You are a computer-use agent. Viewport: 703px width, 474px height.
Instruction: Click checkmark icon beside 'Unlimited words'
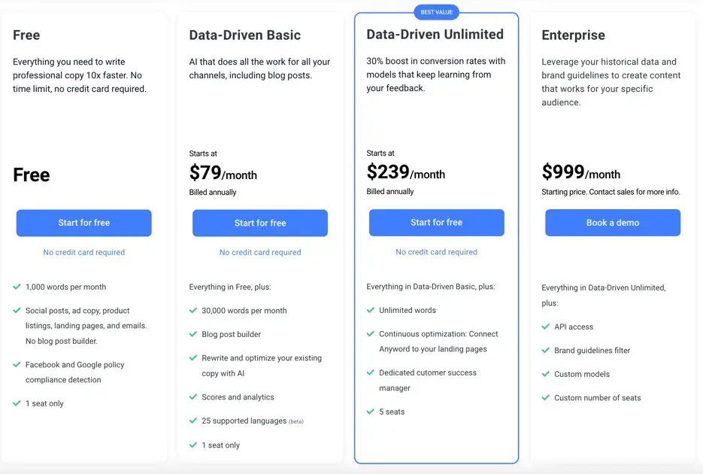(371, 310)
